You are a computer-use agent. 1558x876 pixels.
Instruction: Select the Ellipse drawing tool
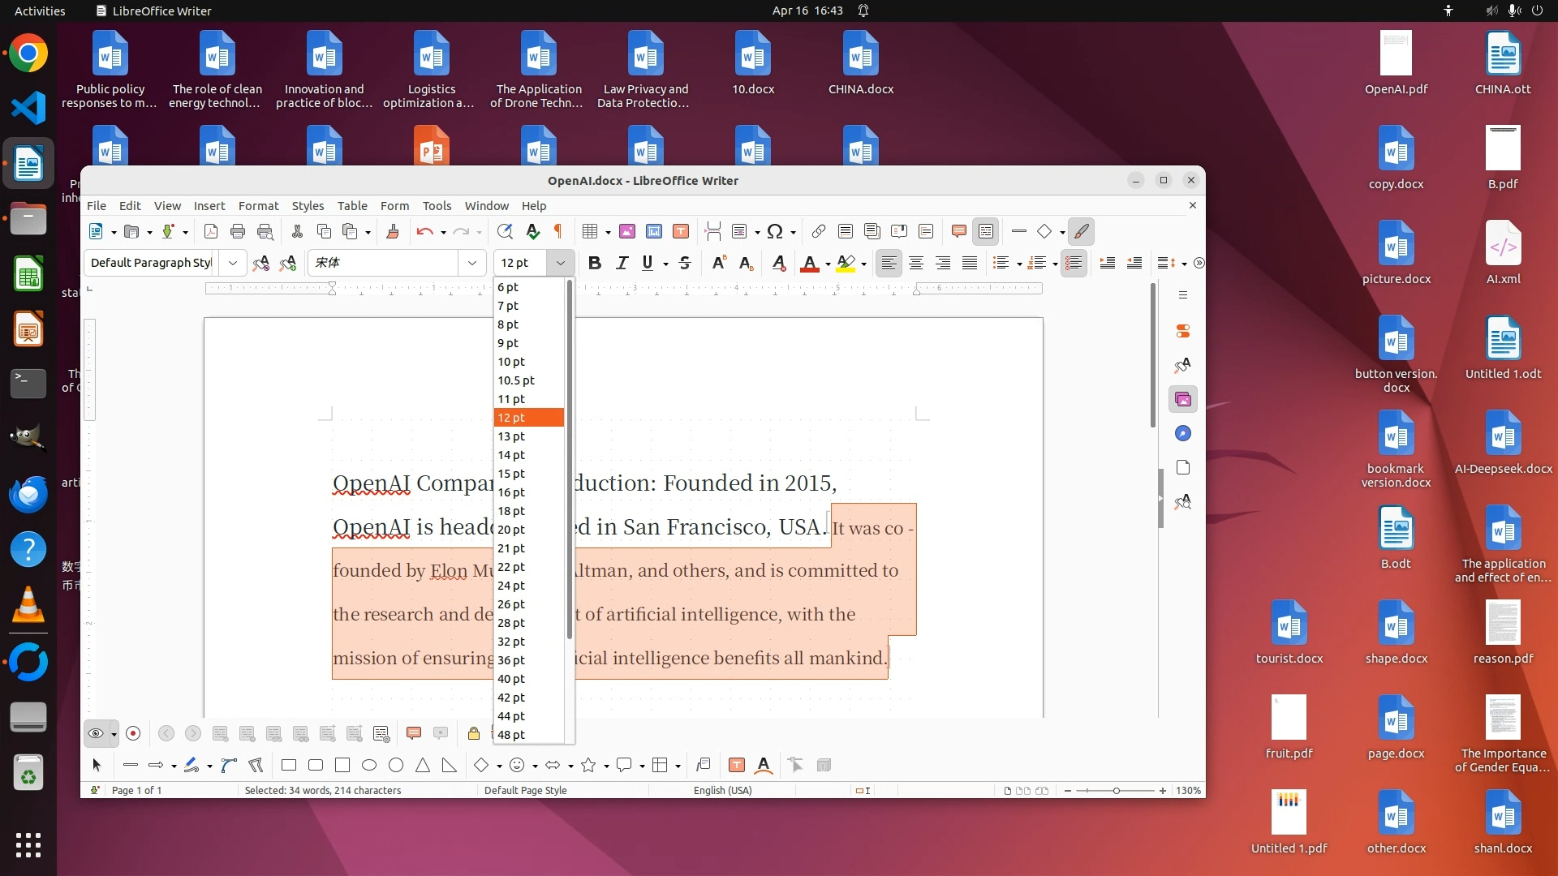369,765
